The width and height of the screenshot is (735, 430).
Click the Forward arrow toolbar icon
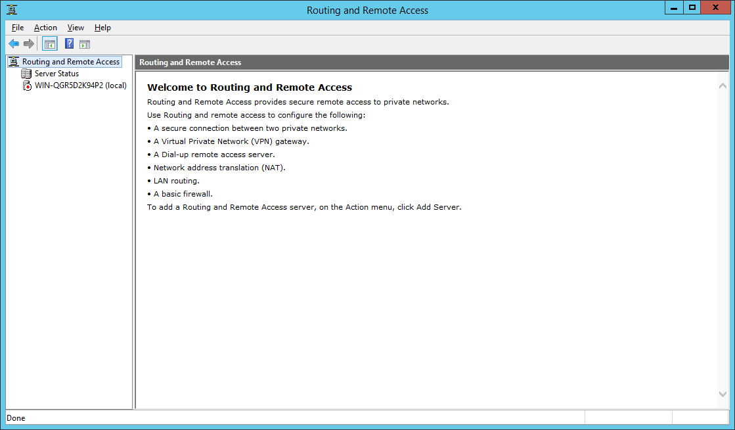point(29,44)
